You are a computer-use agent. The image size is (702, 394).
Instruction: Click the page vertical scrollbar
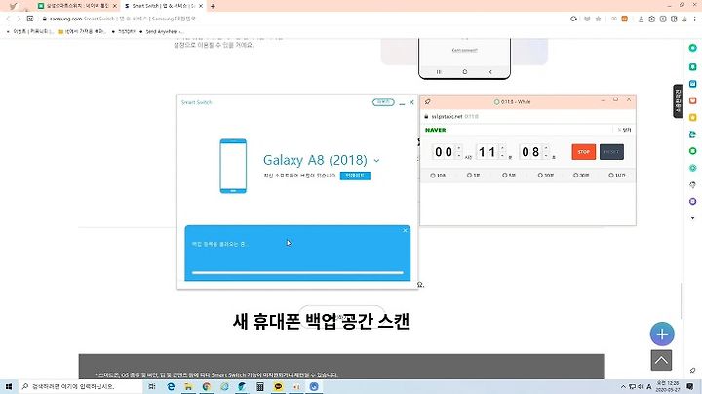click(x=682, y=301)
